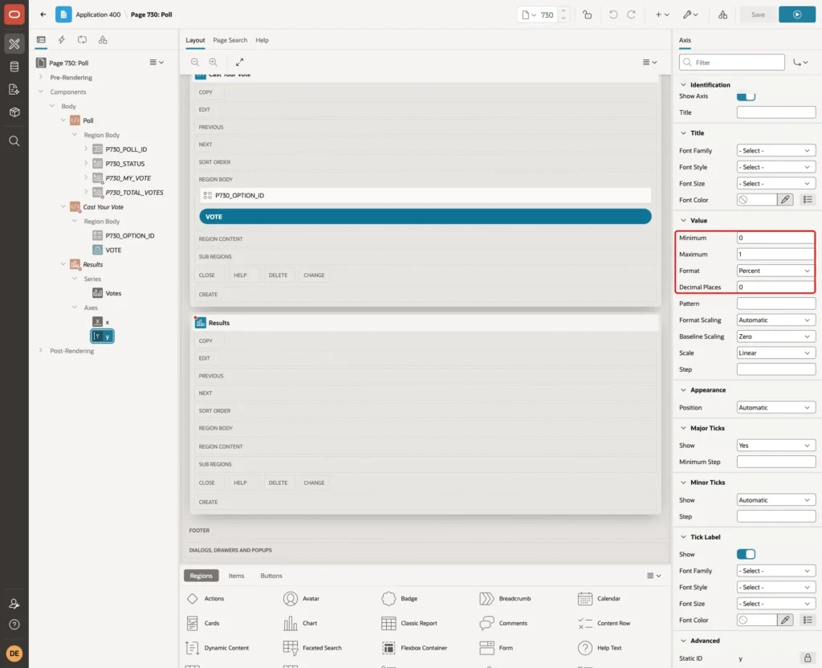
Task: Expand the layout pane to full size
Action: 239,62
